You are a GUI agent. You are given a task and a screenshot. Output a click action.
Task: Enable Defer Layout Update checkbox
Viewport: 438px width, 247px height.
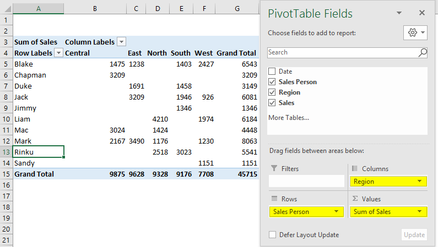pos(272,235)
